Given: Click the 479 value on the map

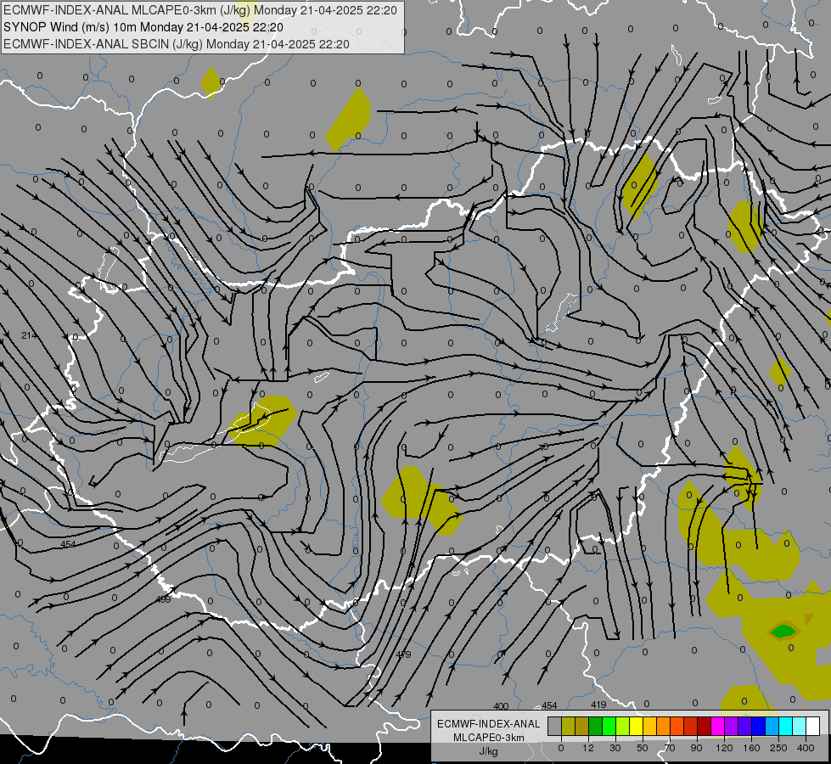Looking at the screenshot, I should point(403,654).
